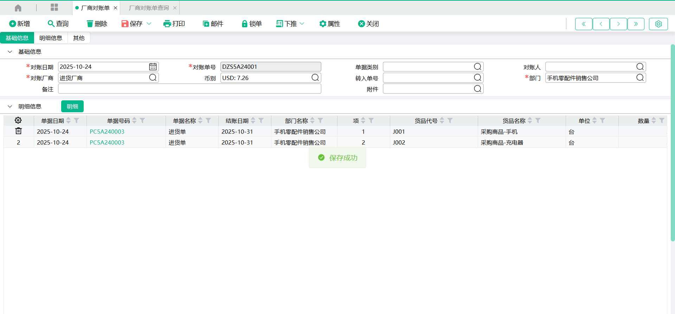Image resolution: width=675 pixels, height=314 pixels.
Task: Collapse the 明细信息 section chevron
Action: (x=10, y=106)
